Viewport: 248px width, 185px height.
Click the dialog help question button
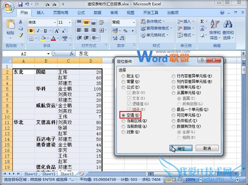202,60
